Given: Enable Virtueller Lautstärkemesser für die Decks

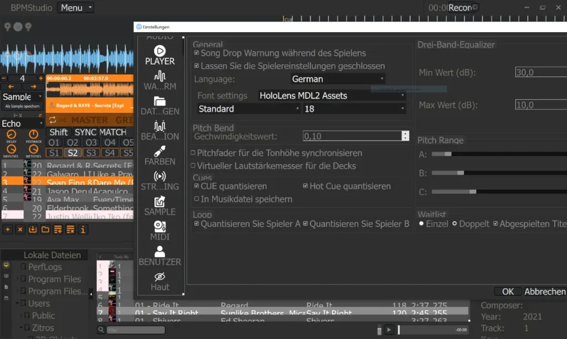Looking at the screenshot, I should pos(193,166).
